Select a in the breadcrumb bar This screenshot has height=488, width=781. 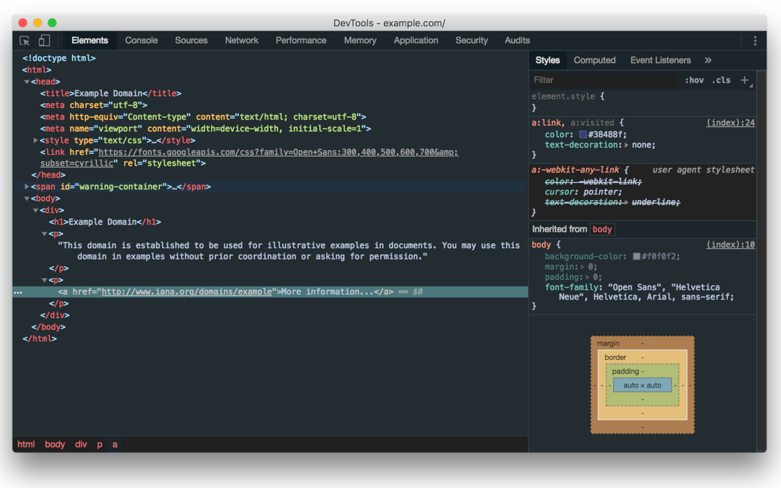(115, 444)
